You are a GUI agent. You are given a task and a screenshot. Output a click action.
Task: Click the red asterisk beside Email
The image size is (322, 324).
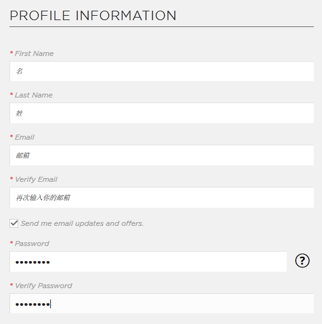pyautogui.click(x=11, y=136)
